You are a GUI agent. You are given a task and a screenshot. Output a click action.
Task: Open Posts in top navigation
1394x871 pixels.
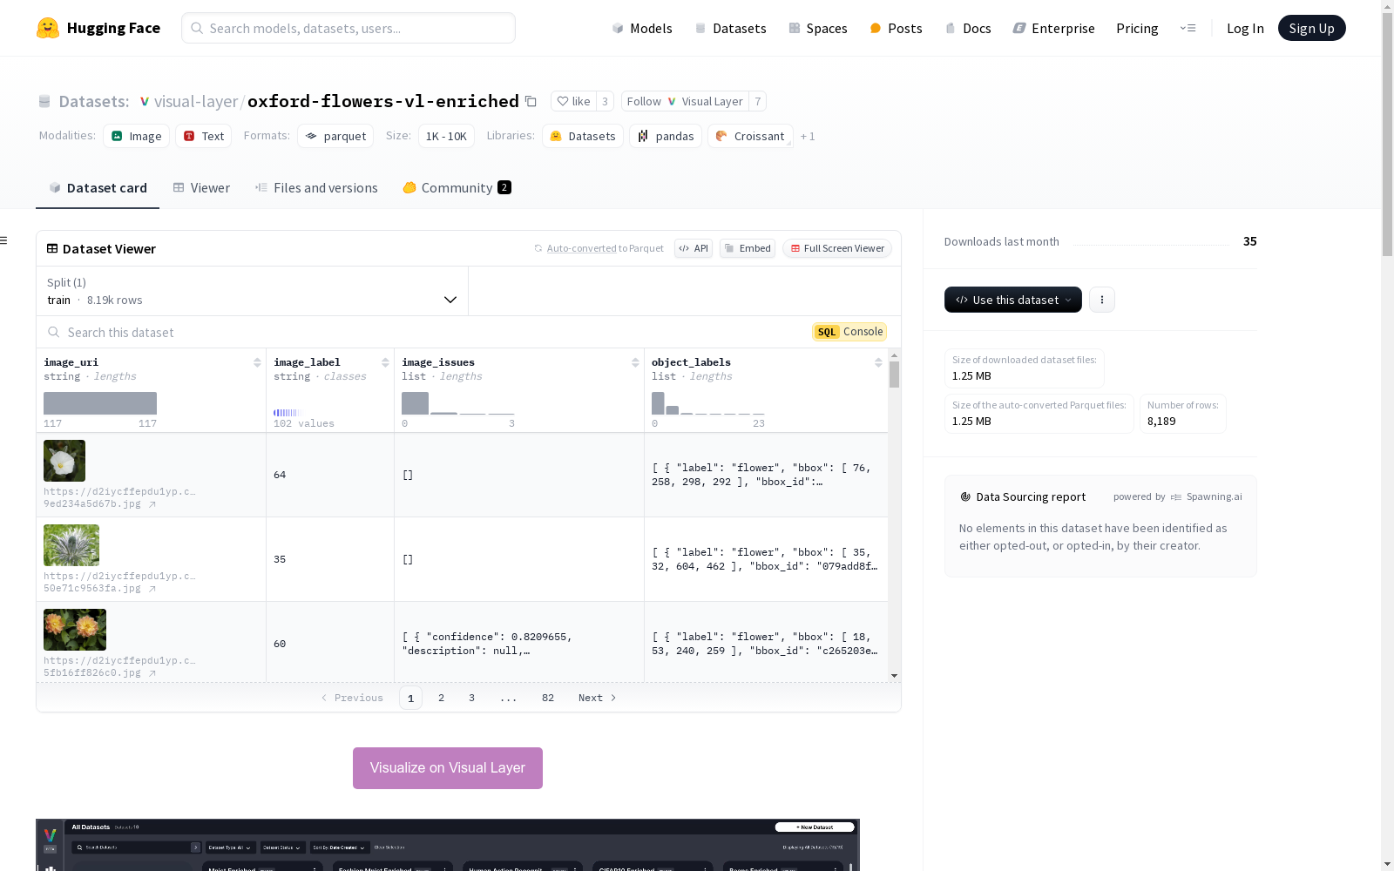pos(896,28)
